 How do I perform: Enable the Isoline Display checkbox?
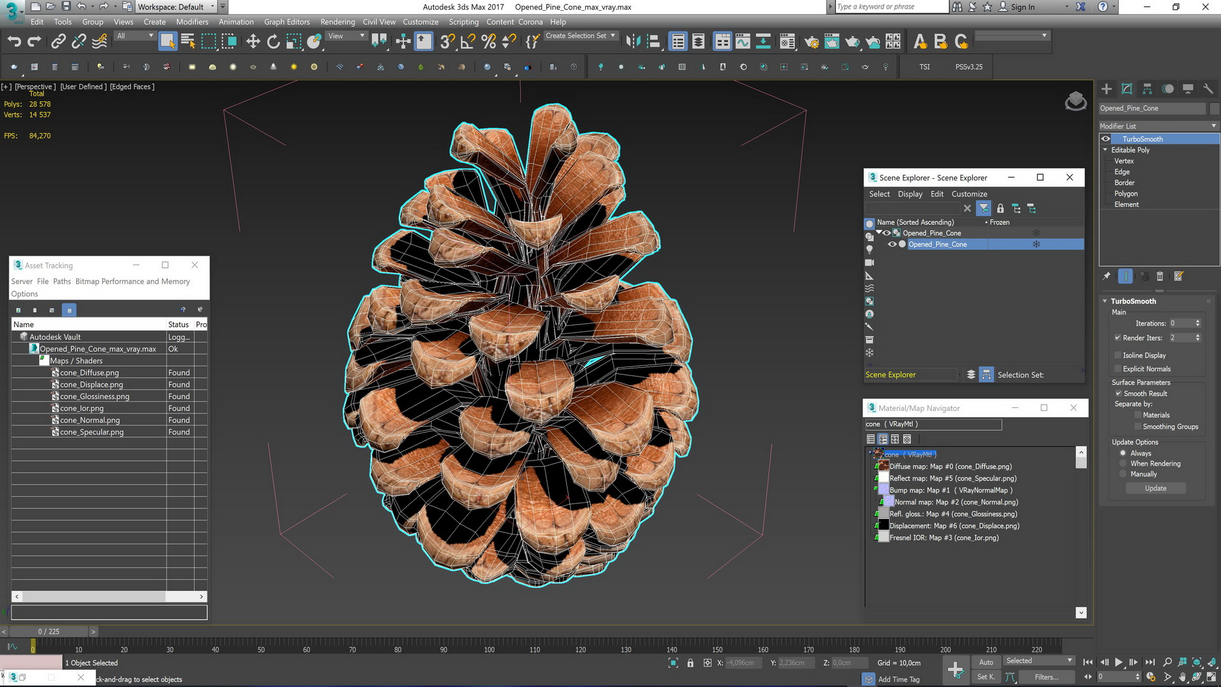click(1118, 355)
